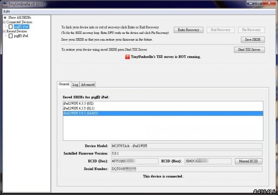
Task: Click the ECID (Hex) field
Action: (208, 161)
